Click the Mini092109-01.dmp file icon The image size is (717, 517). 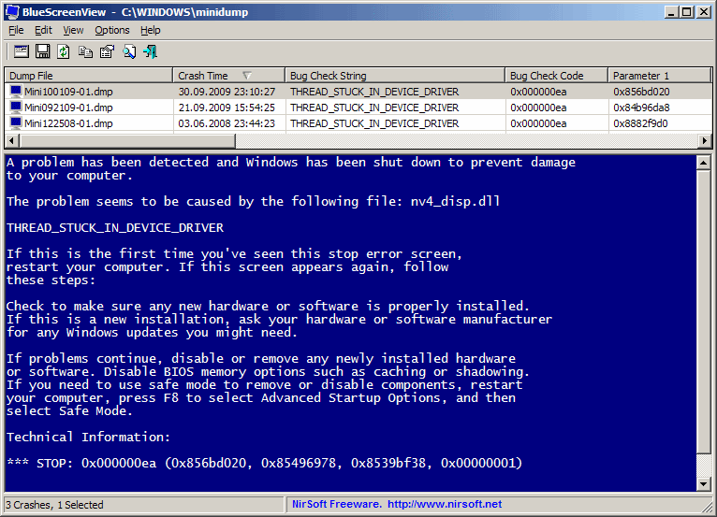pos(16,108)
